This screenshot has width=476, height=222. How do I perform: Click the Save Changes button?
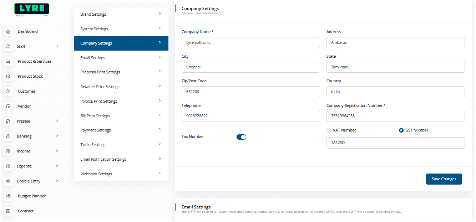pos(444,179)
